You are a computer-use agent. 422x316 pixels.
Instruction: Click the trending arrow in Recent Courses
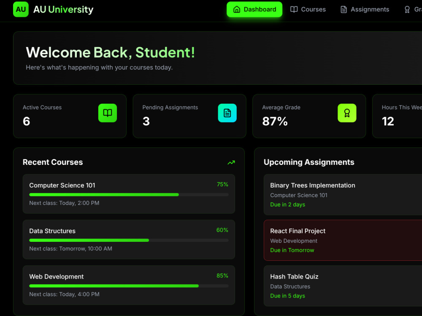point(231,162)
